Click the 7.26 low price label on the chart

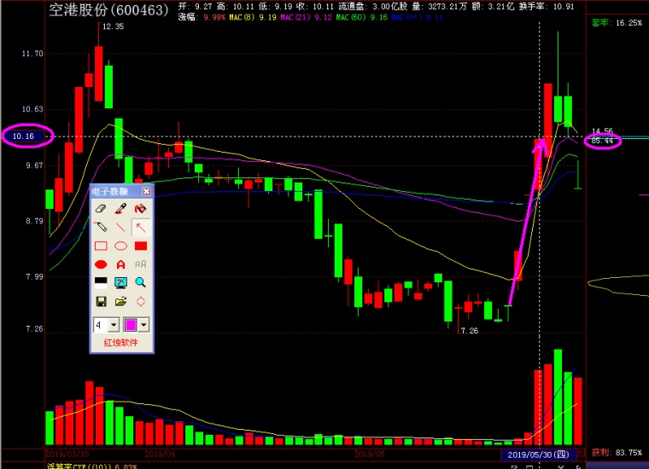tap(469, 331)
